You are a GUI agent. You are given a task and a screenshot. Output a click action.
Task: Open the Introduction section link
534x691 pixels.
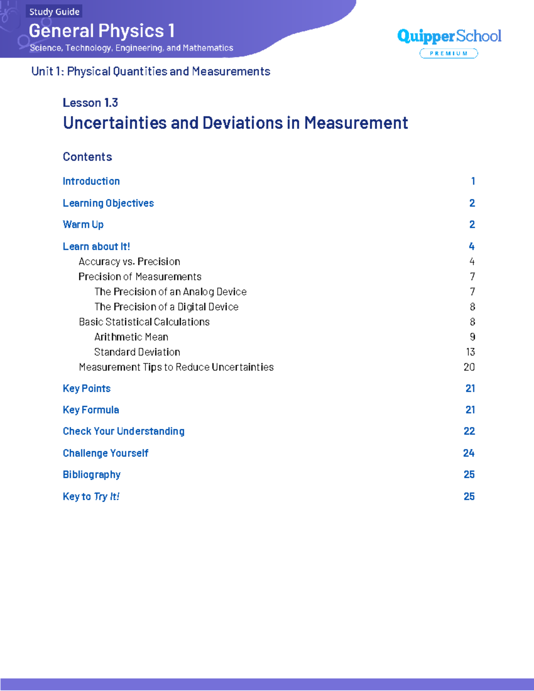[x=91, y=181]
